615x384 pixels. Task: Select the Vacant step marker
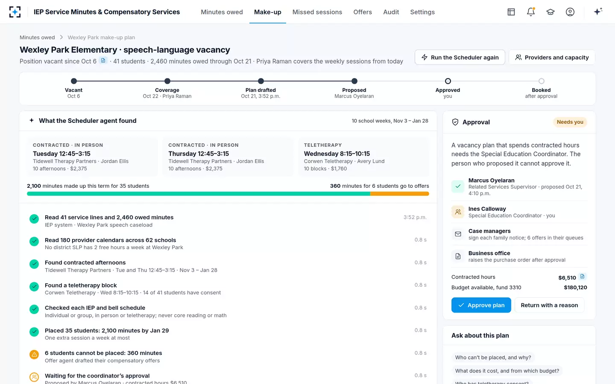pyautogui.click(x=74, y=81)
